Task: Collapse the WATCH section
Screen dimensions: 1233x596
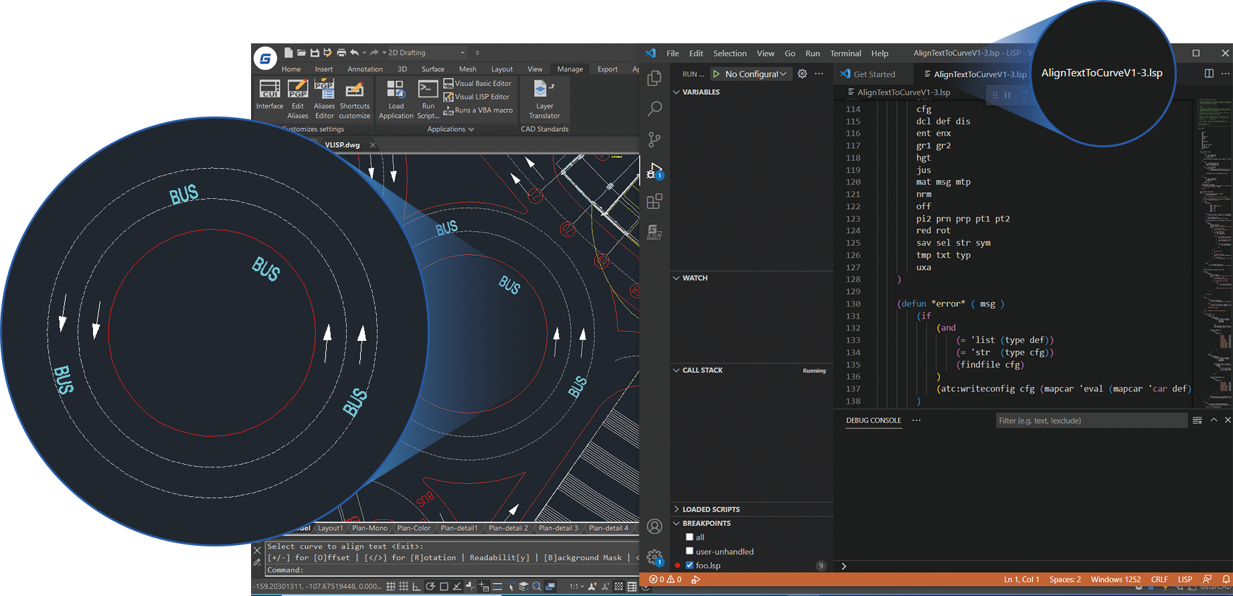Action: (752, 278)
